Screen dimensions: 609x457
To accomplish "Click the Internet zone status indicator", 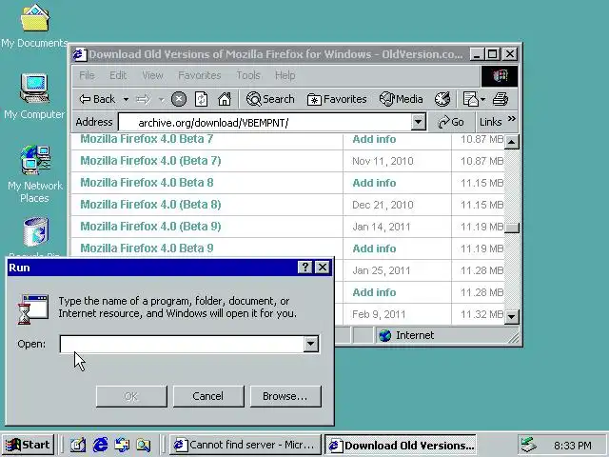I will point(406,335).
